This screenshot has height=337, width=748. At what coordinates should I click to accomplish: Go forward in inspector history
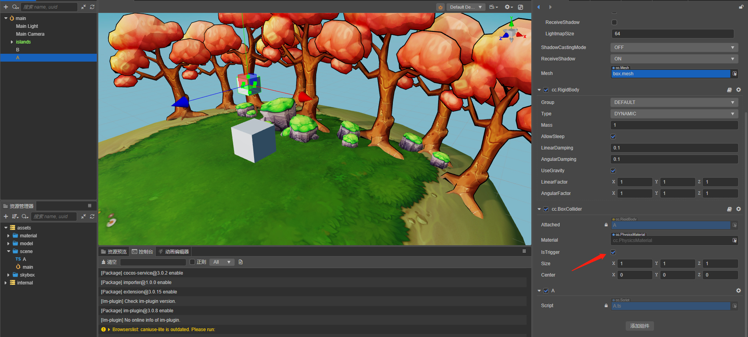(x=550, y=7)
